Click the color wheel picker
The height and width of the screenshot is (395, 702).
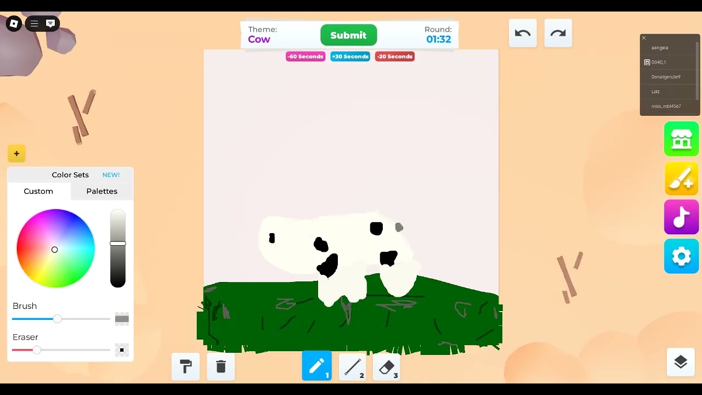pos(55,249)
